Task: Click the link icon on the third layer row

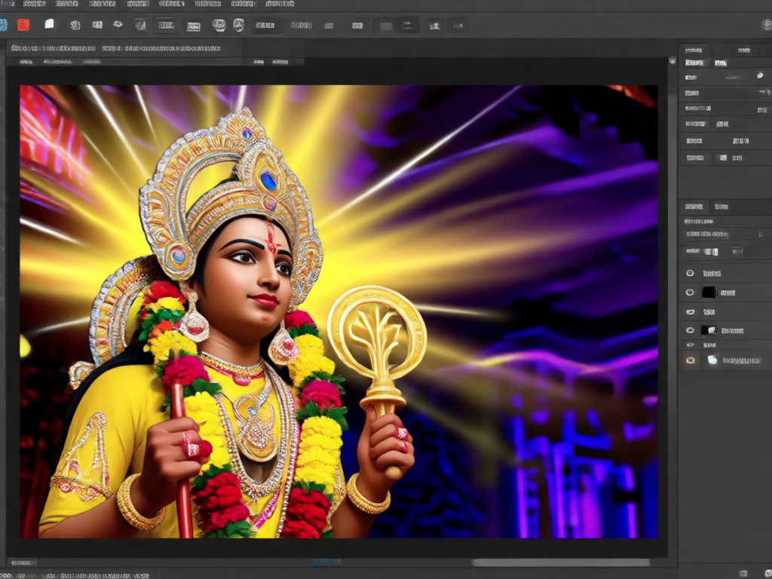Action: 691,311
